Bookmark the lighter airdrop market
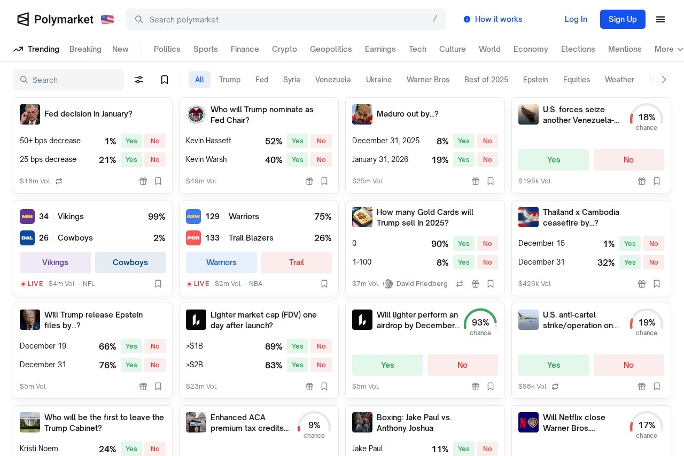This screenshot has width=684, height=456. 491,387
